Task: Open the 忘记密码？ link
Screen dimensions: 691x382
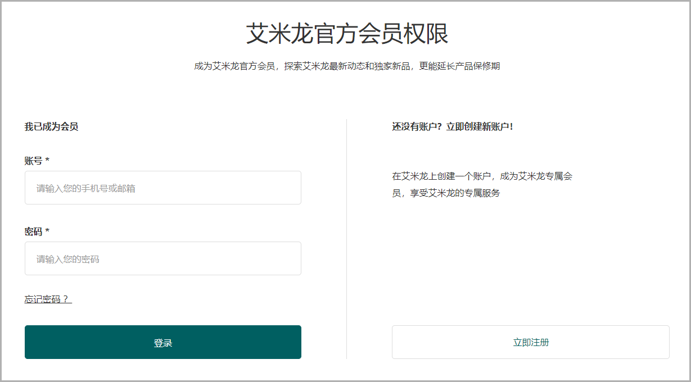Action: 48,299
